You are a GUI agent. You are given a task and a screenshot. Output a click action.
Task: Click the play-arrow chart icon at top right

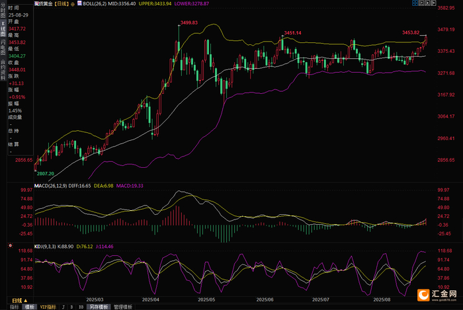(x=427, y=3)
